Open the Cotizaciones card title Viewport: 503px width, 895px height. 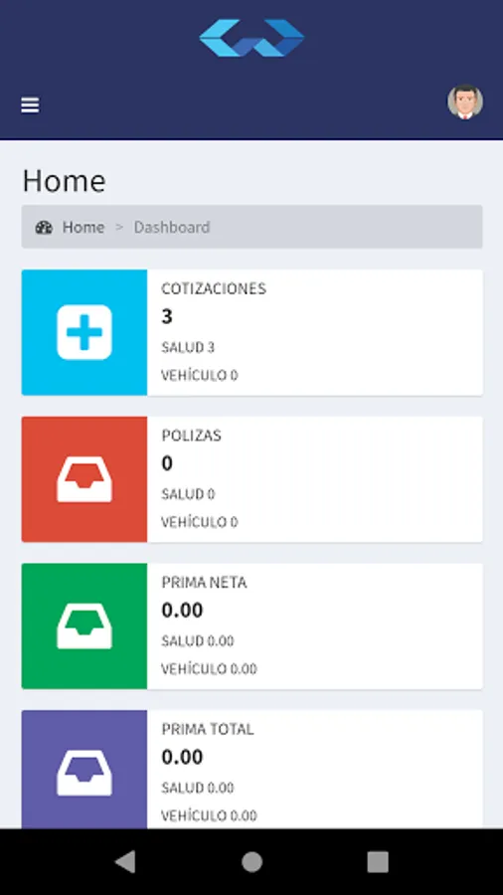214,288
